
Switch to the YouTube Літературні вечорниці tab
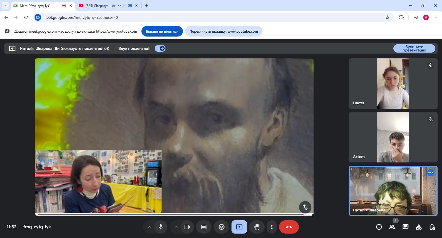pyautogui.click(x=108, y=6)
